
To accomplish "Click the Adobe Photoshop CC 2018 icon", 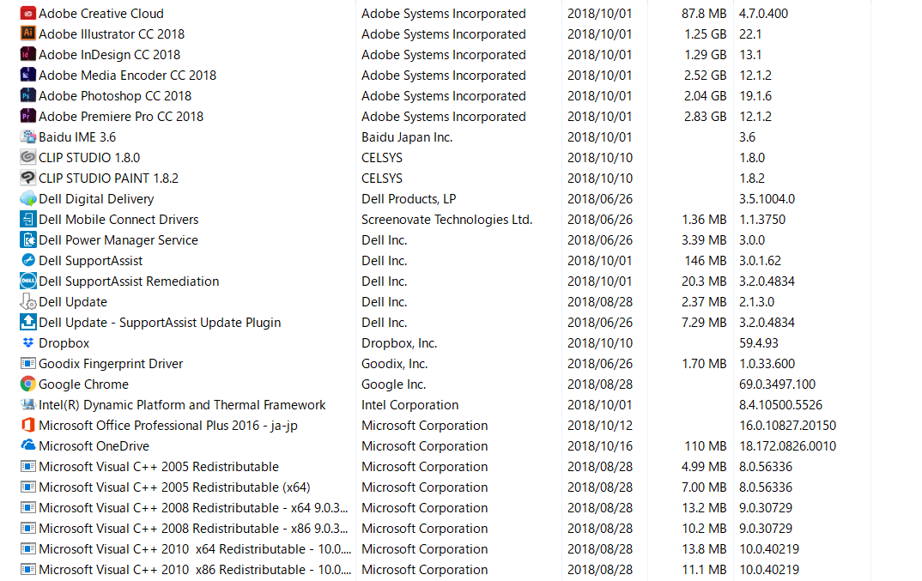I will (x=27, y=96).
